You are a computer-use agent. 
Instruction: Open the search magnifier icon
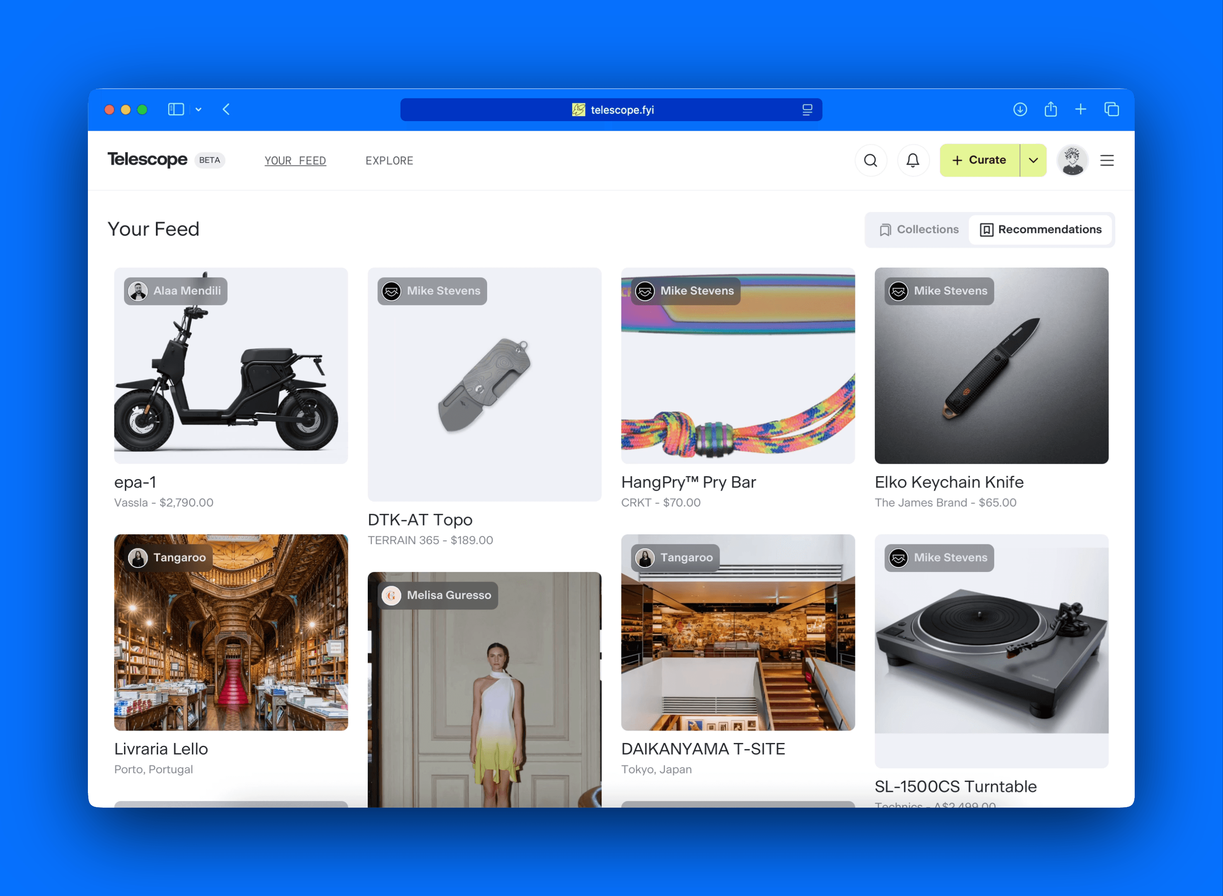point(871,161)
